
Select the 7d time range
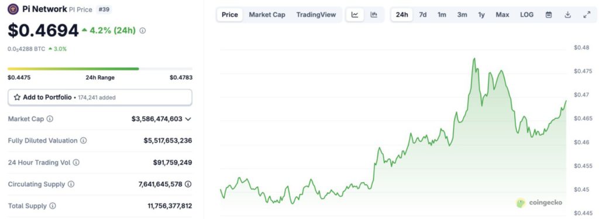[423, 15]
